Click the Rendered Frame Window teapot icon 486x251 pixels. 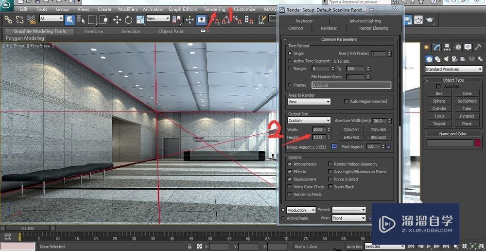(418, 20)
